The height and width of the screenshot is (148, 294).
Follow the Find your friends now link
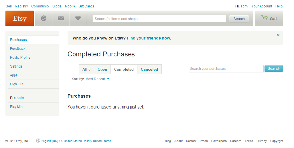pyautogui.click(x=149, y=38)
